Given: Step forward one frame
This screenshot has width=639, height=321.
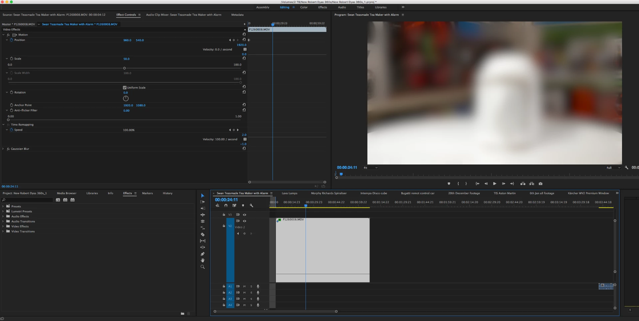Looking at the screenshot, I should (504, 184).
